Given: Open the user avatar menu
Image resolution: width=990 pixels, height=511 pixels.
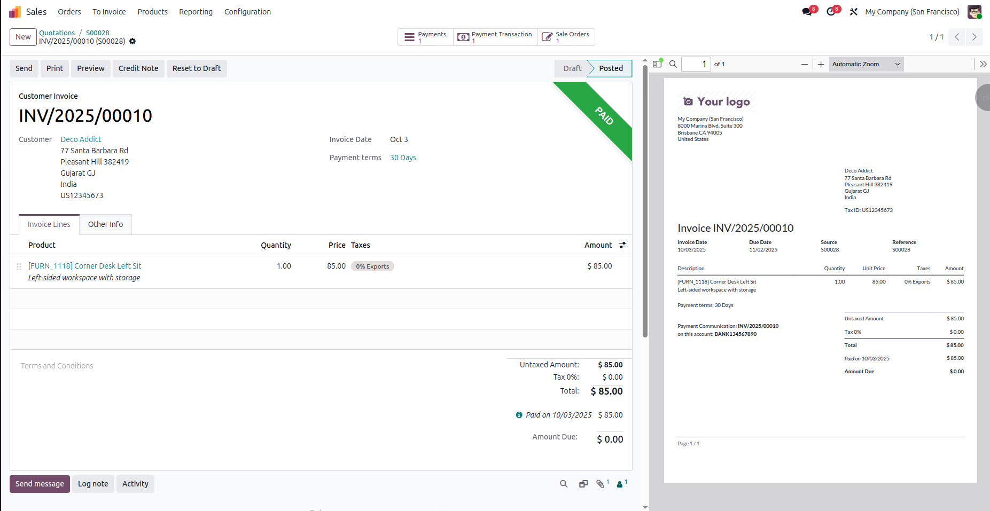Looking at the screenshot, I should coord(975,12).
